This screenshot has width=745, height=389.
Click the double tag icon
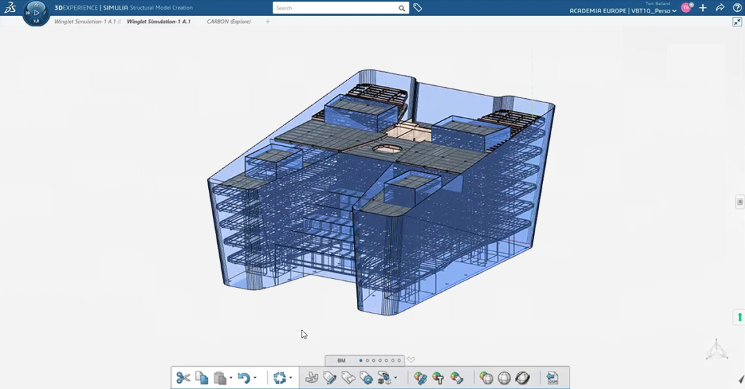point(348,378)
